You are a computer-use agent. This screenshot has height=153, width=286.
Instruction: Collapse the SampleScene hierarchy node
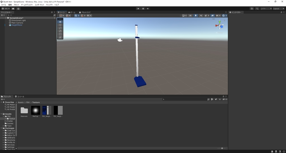(x=6, y=18)
